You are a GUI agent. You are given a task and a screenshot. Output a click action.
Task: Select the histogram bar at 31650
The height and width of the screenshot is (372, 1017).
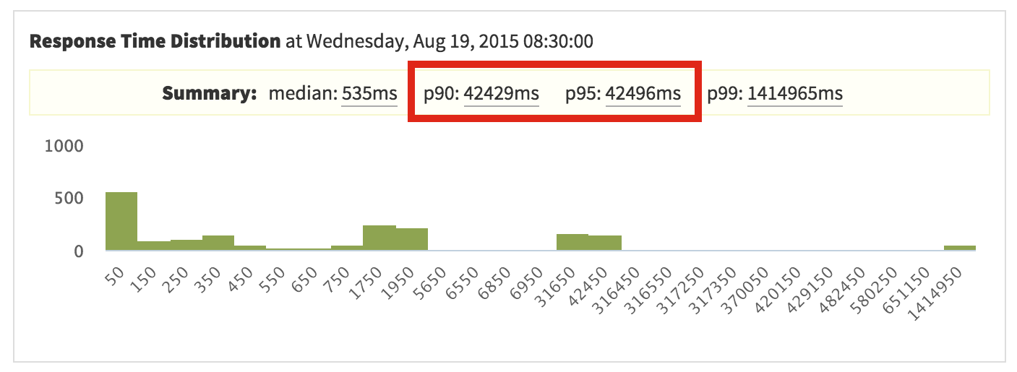572,242
